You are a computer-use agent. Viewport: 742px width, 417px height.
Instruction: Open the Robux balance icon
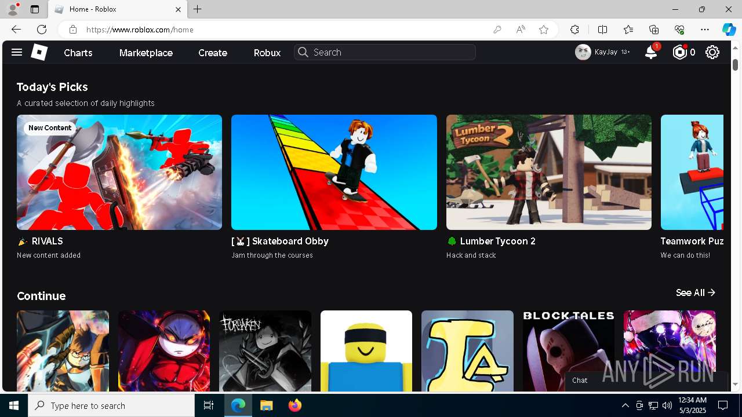point(679,53)
